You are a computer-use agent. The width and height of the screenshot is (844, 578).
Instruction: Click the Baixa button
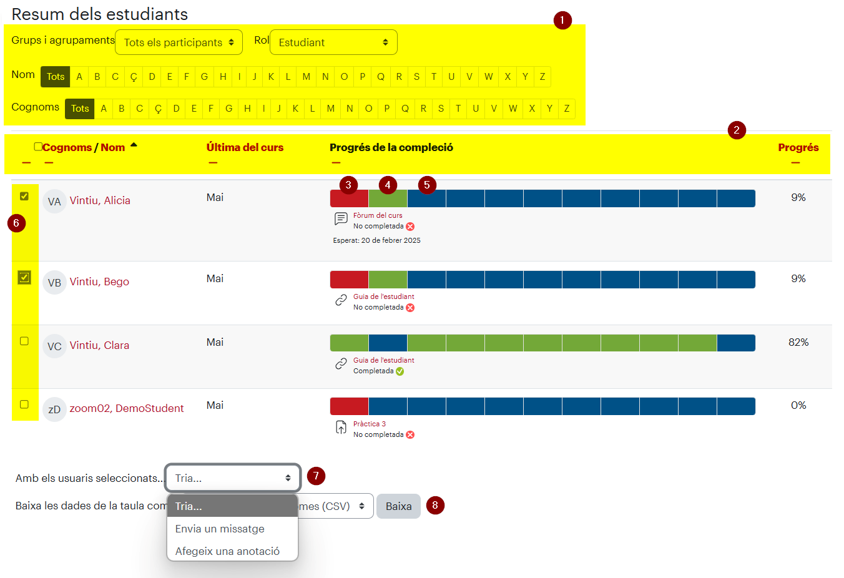[x=398, y=506]
